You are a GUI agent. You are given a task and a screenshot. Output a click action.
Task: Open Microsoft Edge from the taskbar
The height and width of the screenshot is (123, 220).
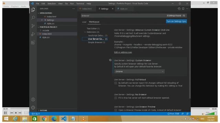(x=54, y=119)
